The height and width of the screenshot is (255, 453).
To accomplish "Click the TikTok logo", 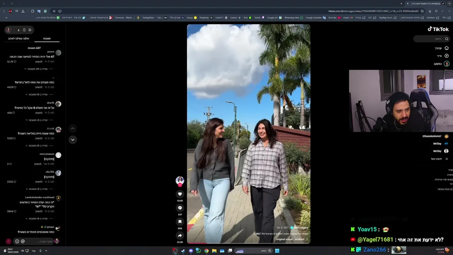I will [438, 29].
